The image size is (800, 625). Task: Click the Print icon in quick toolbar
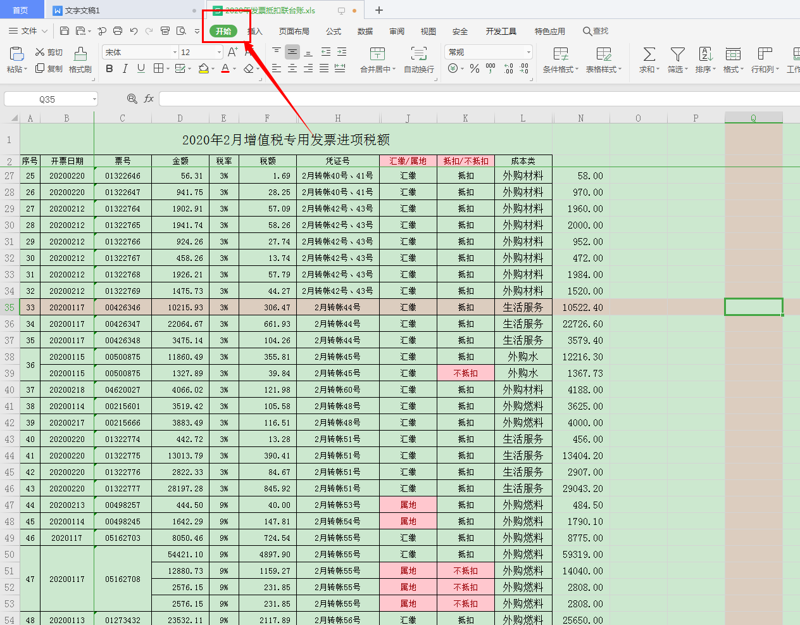118,31
